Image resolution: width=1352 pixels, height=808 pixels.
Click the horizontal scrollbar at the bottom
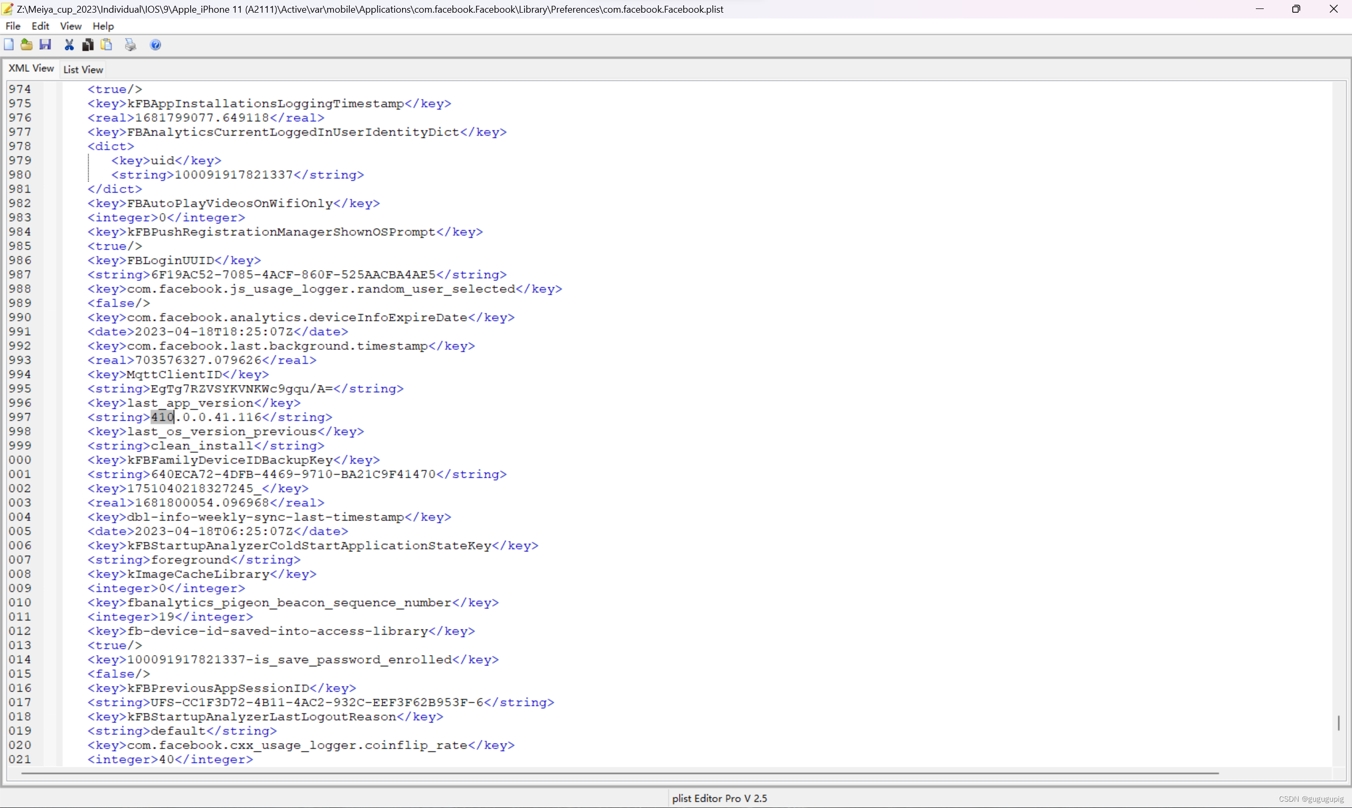(619, 773)
